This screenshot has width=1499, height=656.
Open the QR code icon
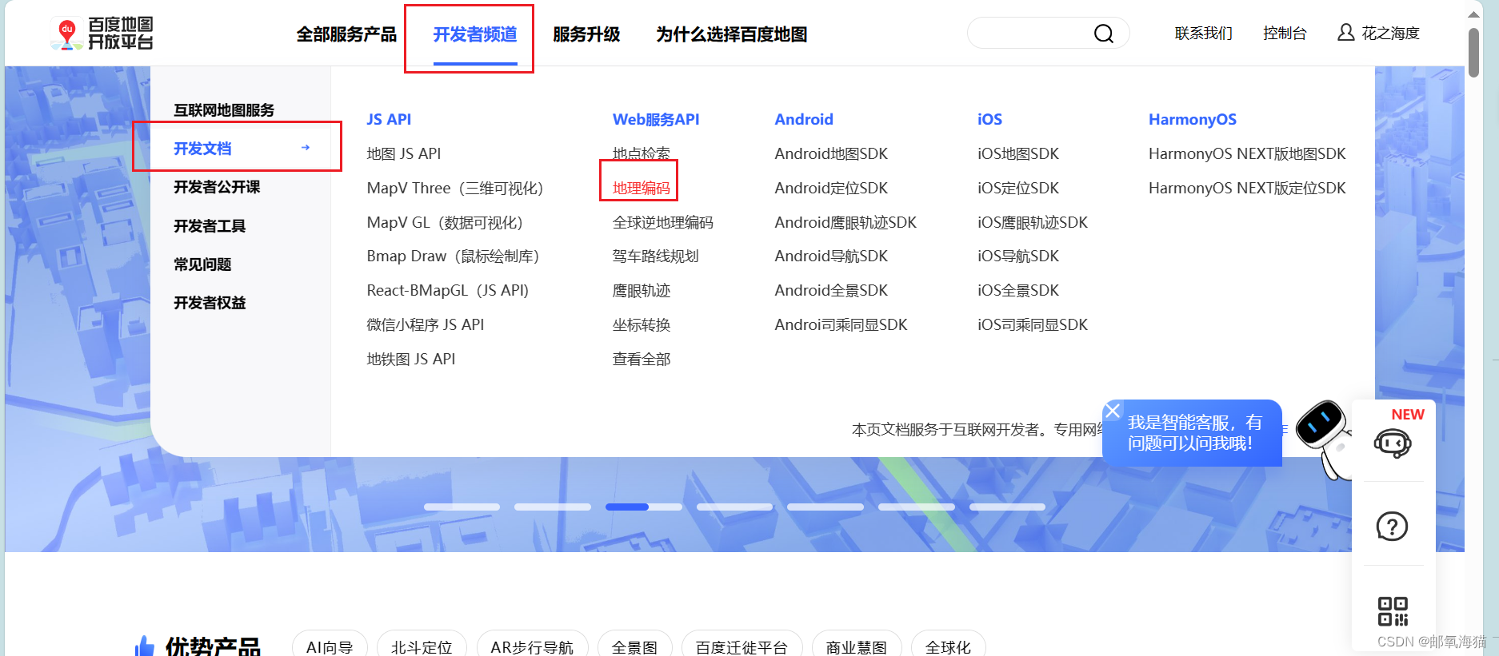pyautogui.click(x=1393, y=611)
